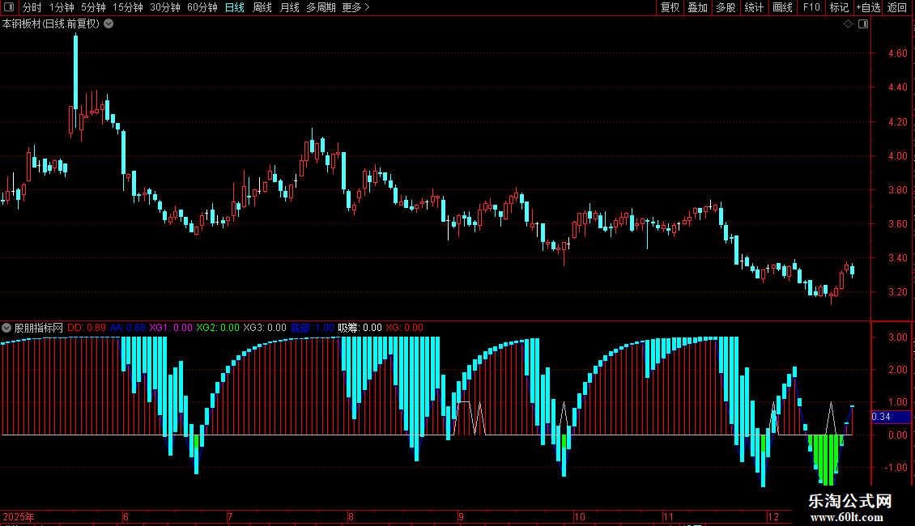Click month 7 marker on time axis
The image size is (915, 526).
point(230,516)
